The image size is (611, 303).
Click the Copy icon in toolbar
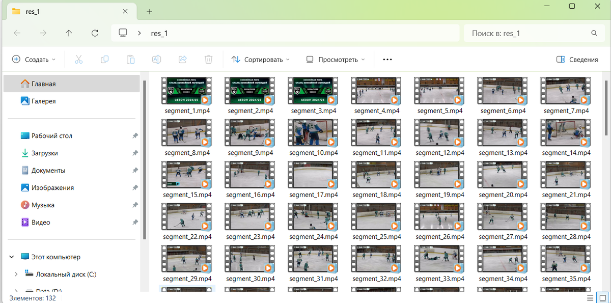coord(104,60)
